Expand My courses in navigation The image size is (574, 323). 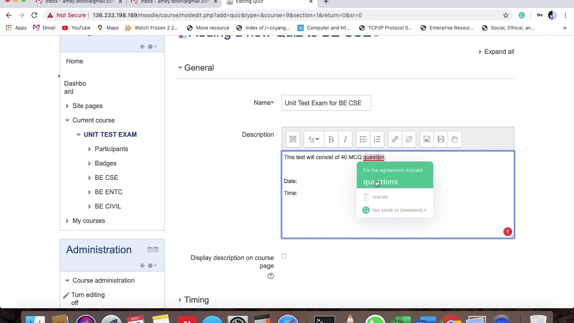point(67,221)
